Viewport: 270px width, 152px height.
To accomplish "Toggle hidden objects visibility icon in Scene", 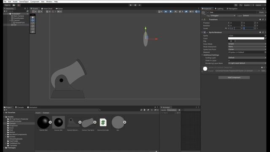I will (186, 11).
